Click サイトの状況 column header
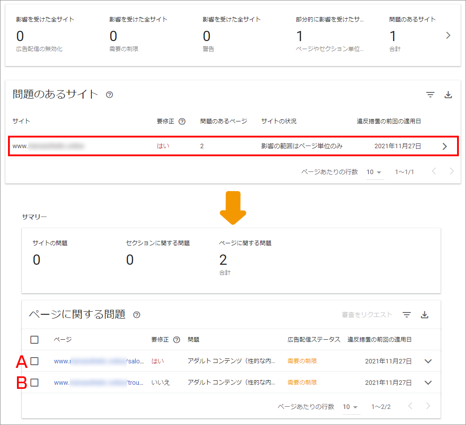 click(279, 121)
